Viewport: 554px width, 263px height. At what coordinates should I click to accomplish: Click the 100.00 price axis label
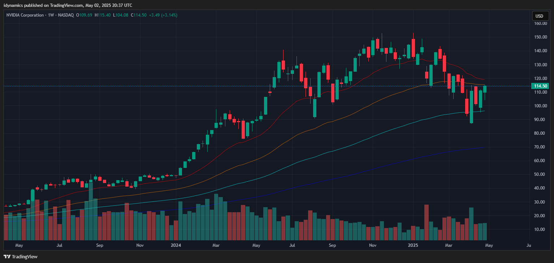pyautogui.click(x=540, y=106)
